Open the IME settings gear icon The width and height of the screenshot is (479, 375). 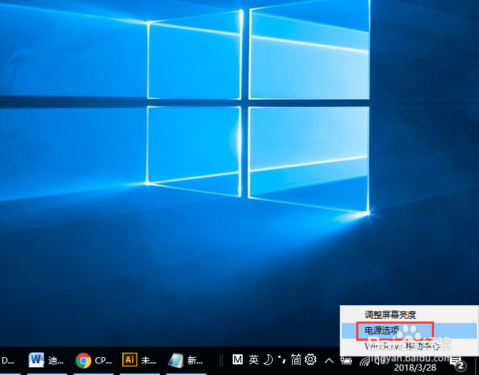[311, 360]
